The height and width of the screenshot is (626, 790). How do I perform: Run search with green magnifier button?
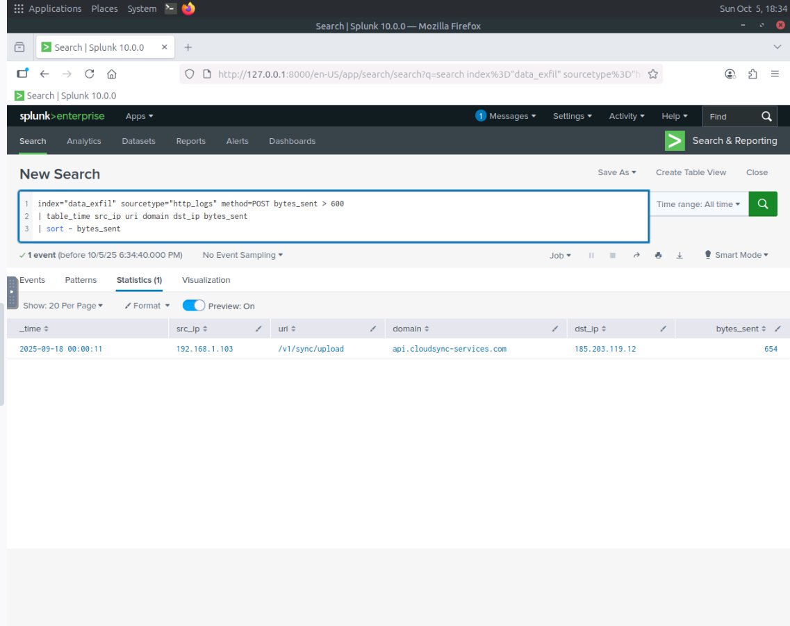[762, 204]
